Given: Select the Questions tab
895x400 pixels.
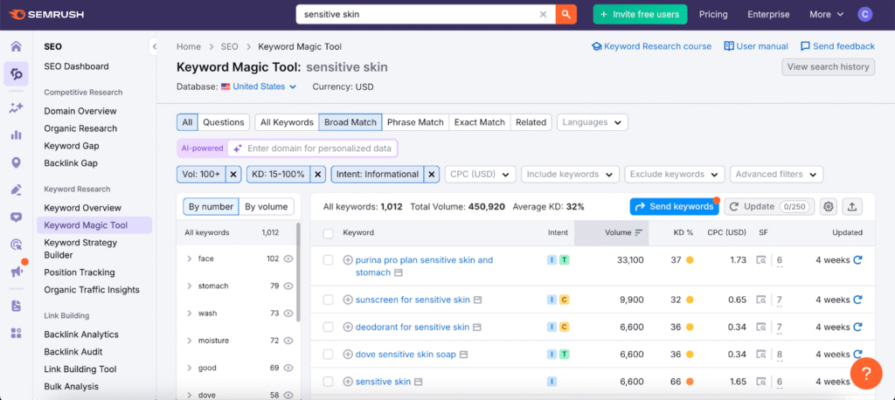Looking at the screenshot, I should [224, 122].
